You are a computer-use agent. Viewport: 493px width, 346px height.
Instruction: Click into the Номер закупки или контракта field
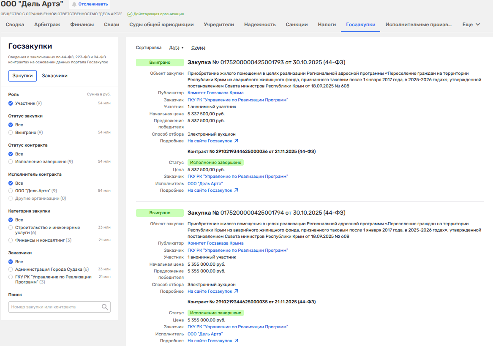55,307
